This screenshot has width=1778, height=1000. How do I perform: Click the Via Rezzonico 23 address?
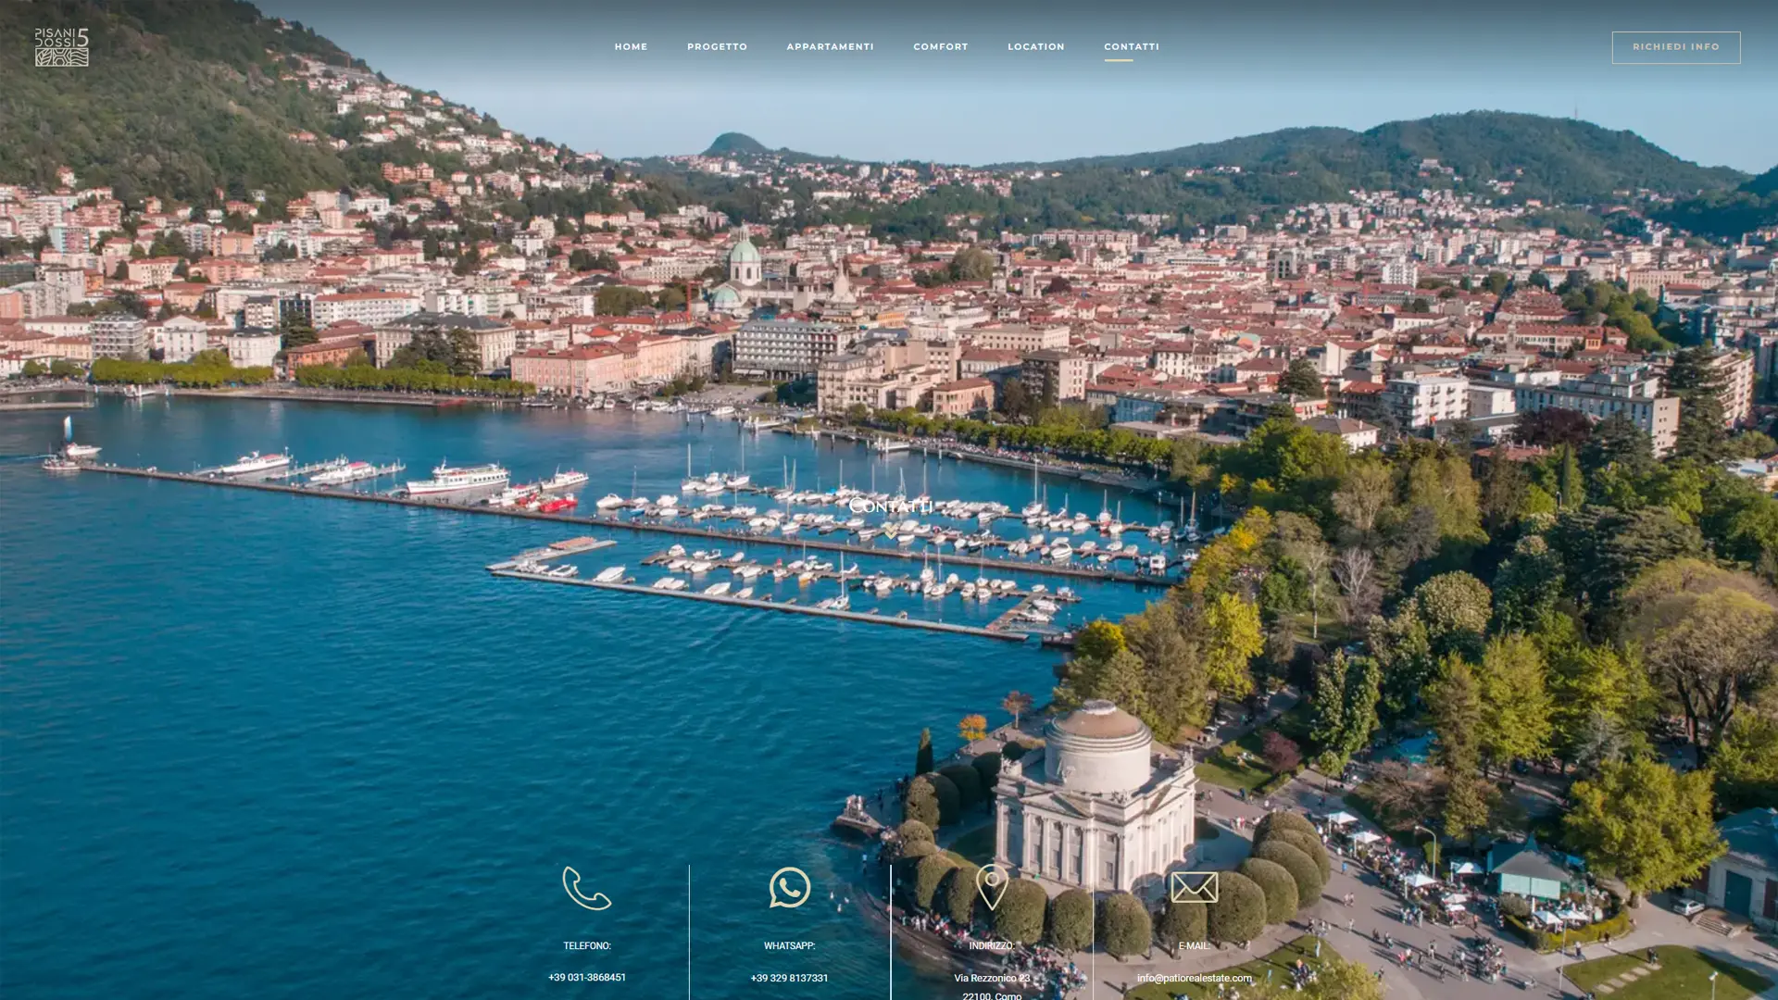click(991, 978)
